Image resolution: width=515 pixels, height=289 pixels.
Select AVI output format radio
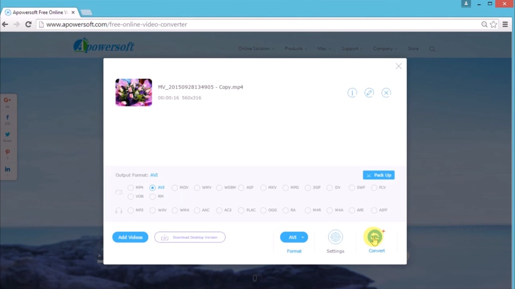153,188
